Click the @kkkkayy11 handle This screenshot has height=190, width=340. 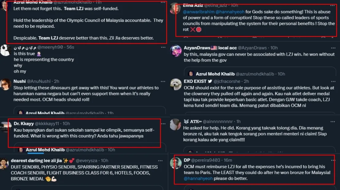(x=47, y=124)
